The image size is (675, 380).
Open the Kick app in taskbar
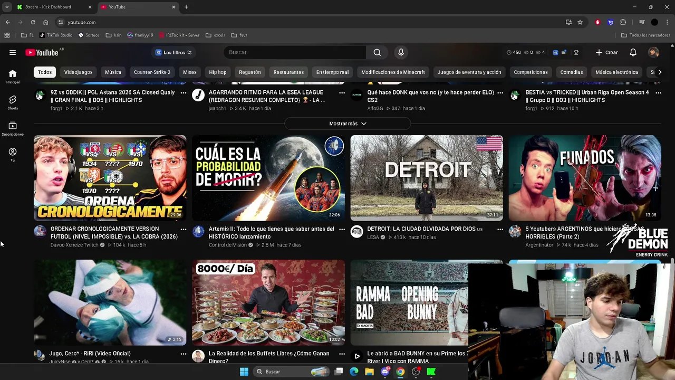pos(431,372)
